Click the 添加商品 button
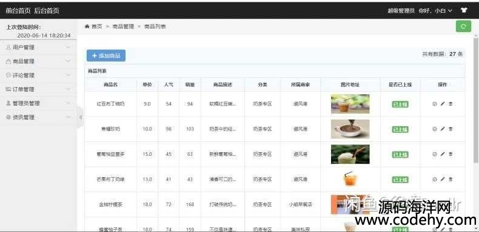 [x=106, y=56]
